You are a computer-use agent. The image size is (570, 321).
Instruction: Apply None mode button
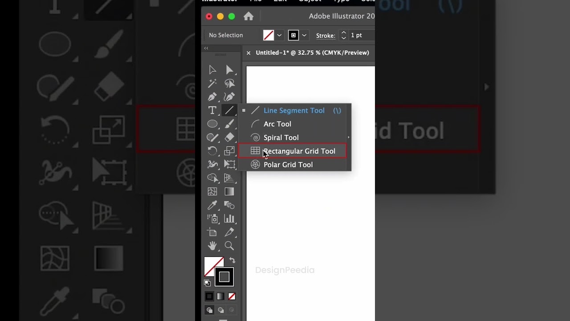pos(232,296)
